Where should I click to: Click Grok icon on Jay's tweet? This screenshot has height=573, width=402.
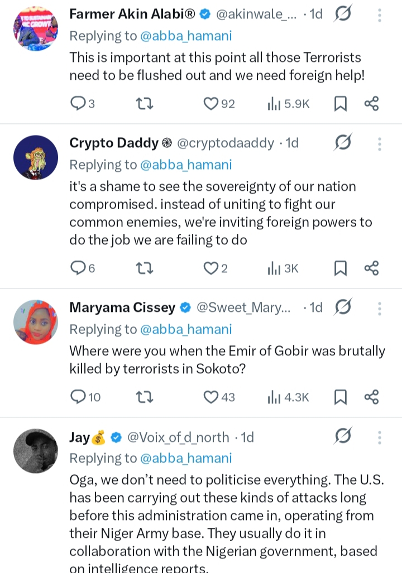(342, 437)
